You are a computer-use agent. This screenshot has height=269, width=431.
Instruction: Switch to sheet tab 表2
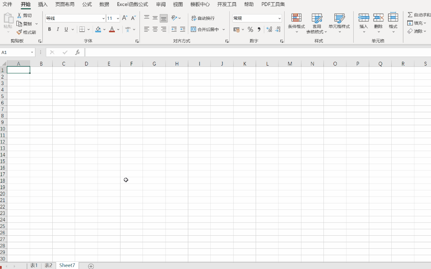pyautogui.click(x=48, y=266)
